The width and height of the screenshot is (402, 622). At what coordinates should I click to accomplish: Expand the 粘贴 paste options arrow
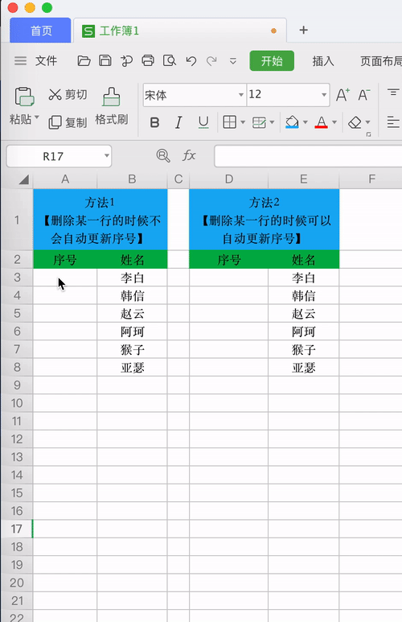(37, 117)
